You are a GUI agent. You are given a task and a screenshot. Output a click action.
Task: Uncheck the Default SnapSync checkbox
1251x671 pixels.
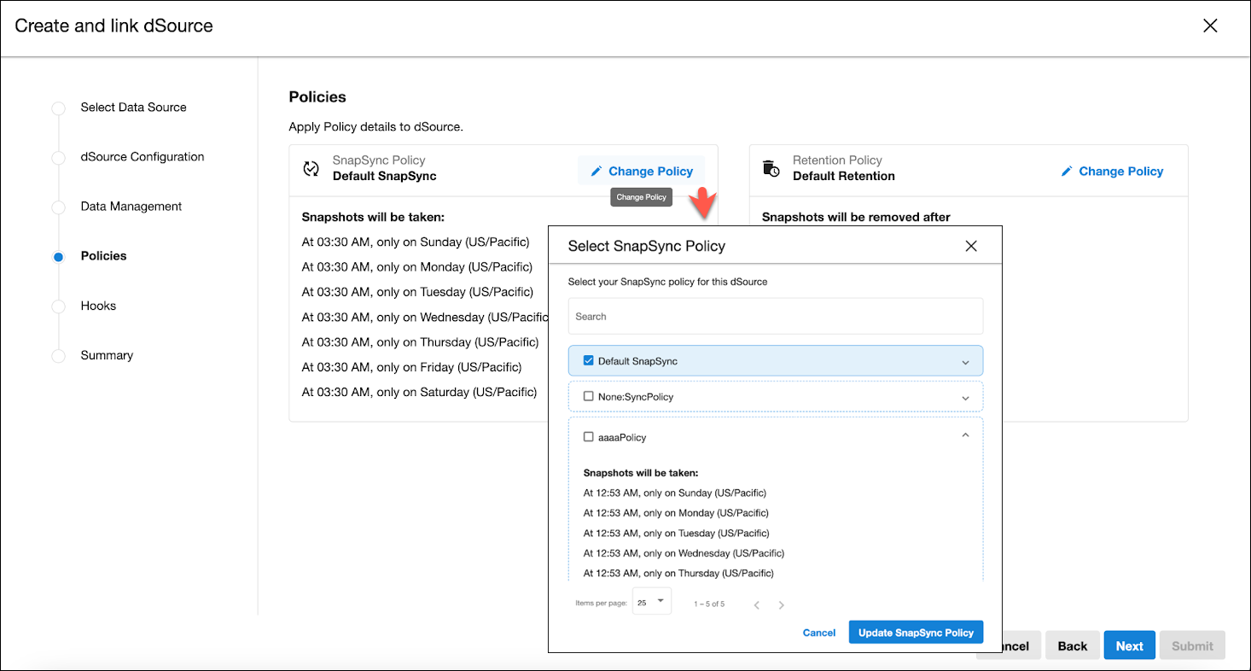[588, 360]
